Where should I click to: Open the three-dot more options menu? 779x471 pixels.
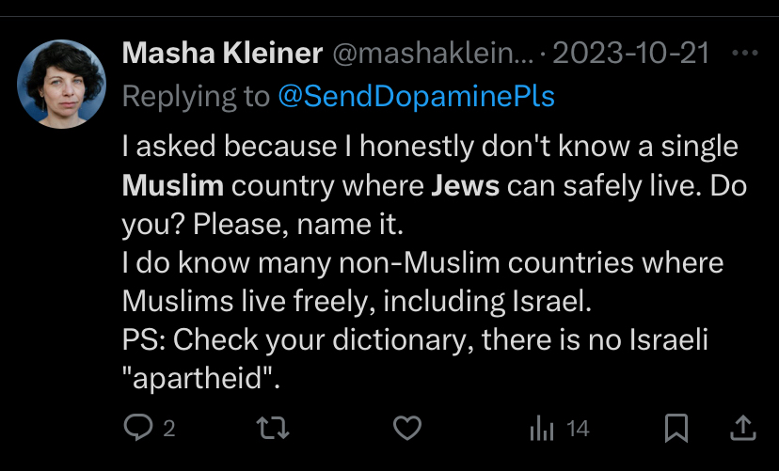point(745,53)
